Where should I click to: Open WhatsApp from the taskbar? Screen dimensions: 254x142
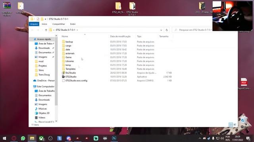[23, 138]
